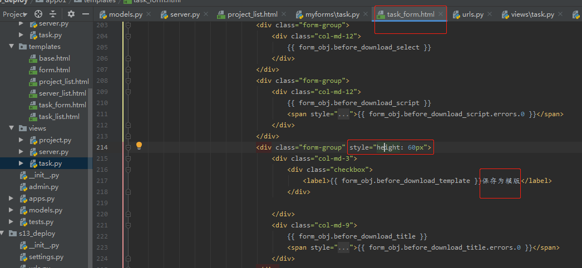Open __init__.py under s13_deploy folder

(44, 245)
